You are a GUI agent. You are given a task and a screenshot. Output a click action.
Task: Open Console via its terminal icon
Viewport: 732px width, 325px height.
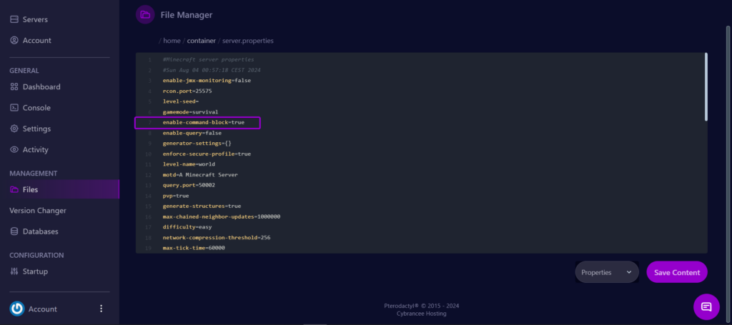click(x=14, y=108)
